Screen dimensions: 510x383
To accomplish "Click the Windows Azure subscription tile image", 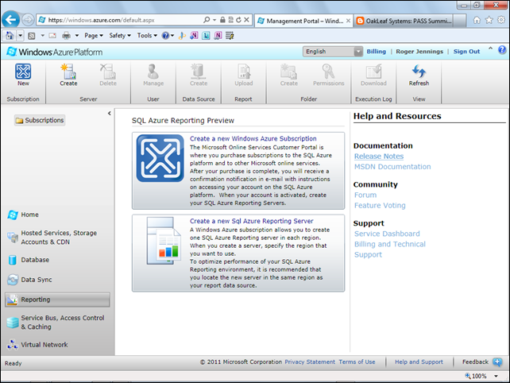I will [160, 158].
